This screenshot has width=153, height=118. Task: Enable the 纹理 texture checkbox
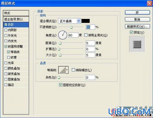pos(9,57)
